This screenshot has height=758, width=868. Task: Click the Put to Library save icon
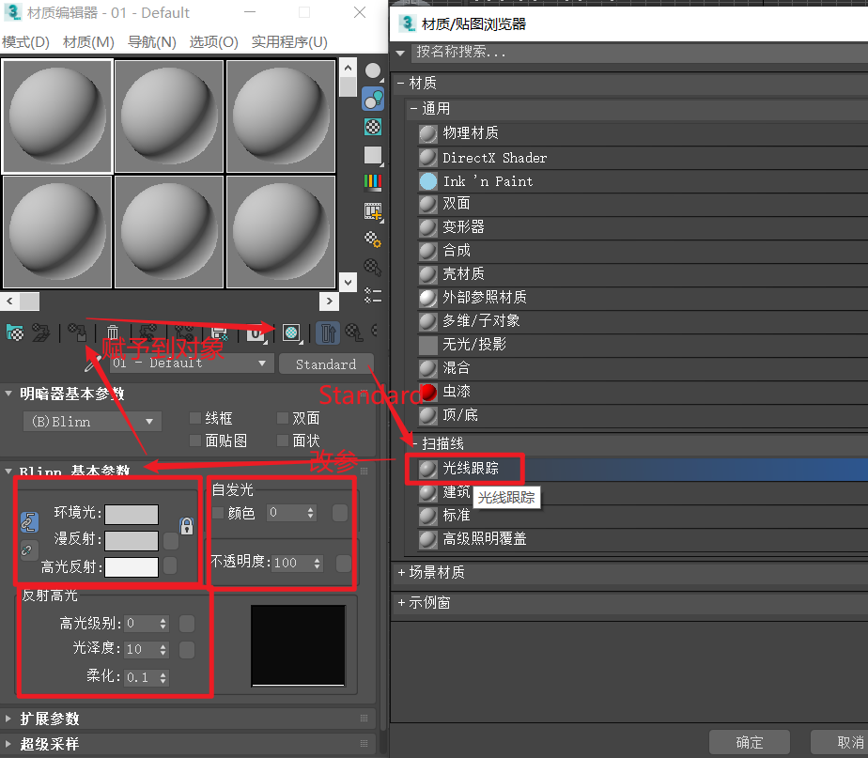point(221,333)
